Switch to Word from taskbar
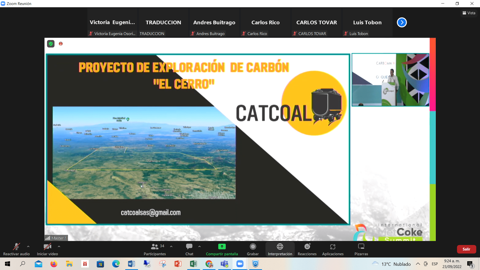Screen dimensions: 480x270 (131, 264)
